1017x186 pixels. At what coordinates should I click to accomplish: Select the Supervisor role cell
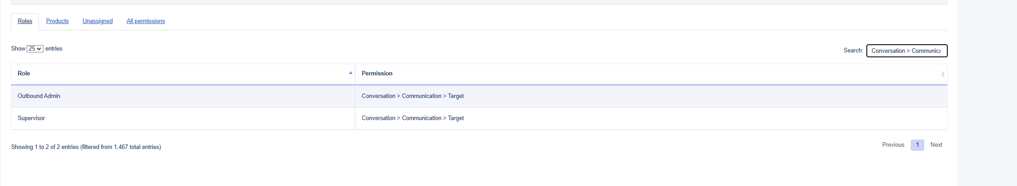[31, 118]
